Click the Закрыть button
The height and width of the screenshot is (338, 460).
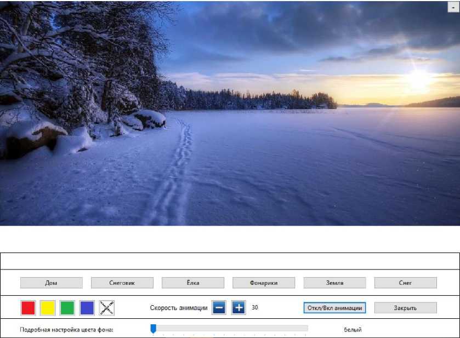405,308
